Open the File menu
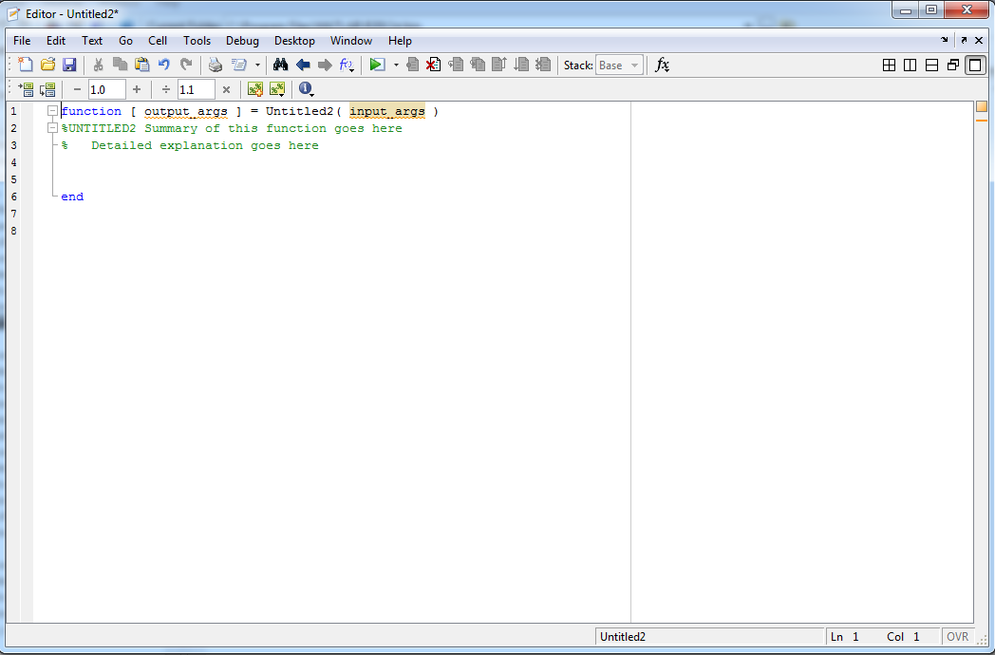This screenshot has height=655, width=995. tap(22, 41)
